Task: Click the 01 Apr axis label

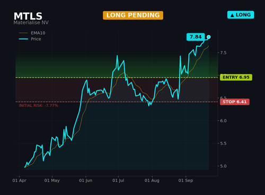Action: [x=19, y=181]
